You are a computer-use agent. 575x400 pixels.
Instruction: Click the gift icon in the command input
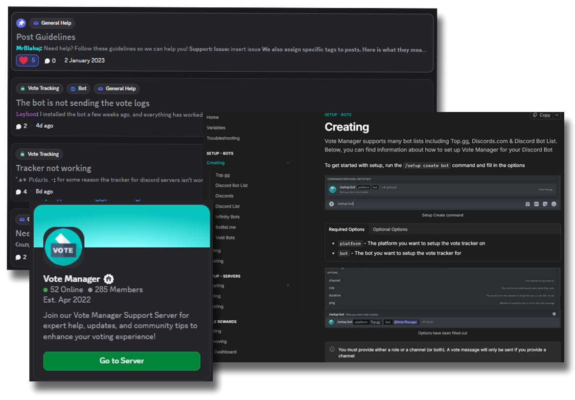tap(528, 204)
